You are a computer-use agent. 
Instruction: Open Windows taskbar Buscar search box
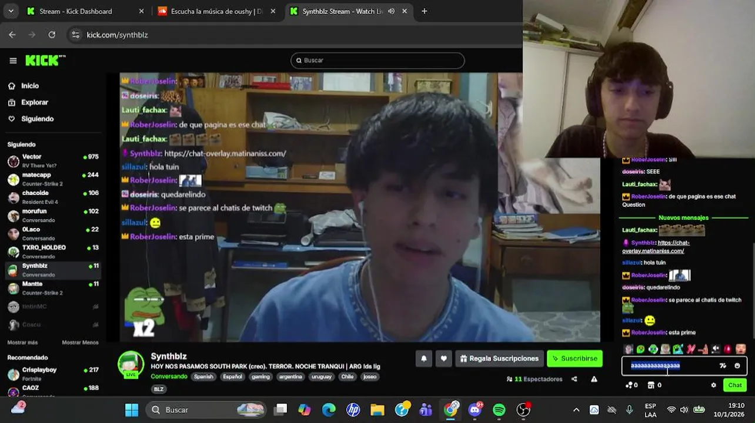click(206, 409)
